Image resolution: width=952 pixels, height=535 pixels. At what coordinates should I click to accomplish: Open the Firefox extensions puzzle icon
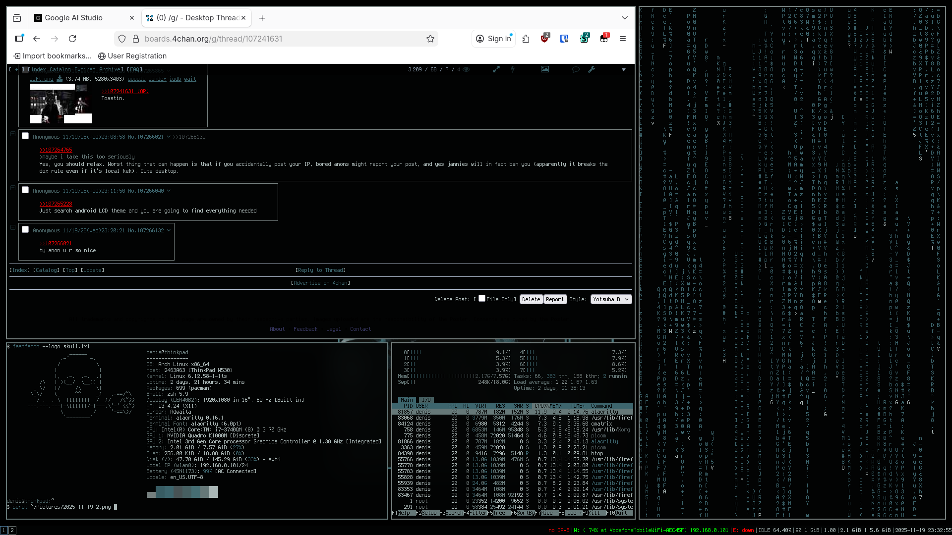point(526,39)
